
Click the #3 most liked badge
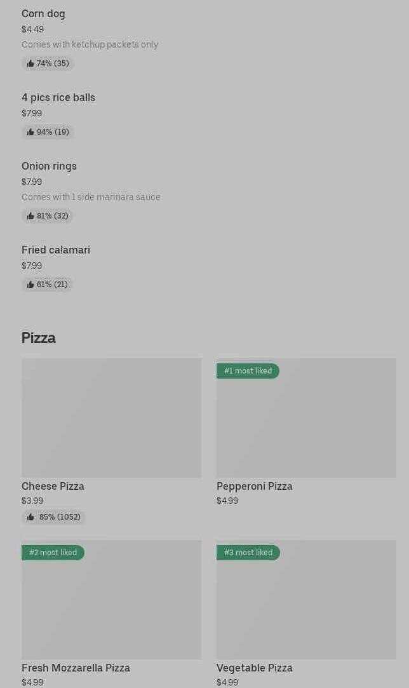click(x=248, y=553)
